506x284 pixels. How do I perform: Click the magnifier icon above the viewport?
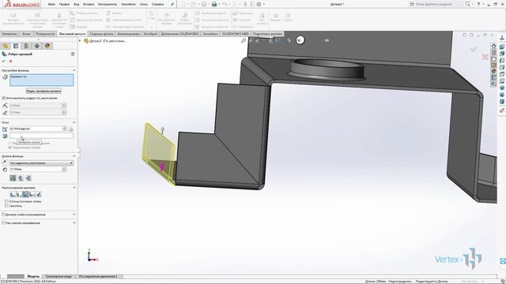click(x=244, y=40)
